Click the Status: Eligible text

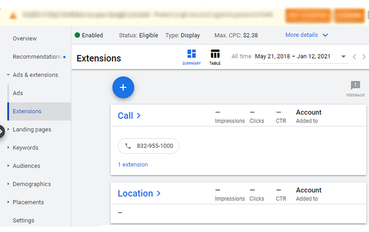pyautogui.click(x=139, y=35)
